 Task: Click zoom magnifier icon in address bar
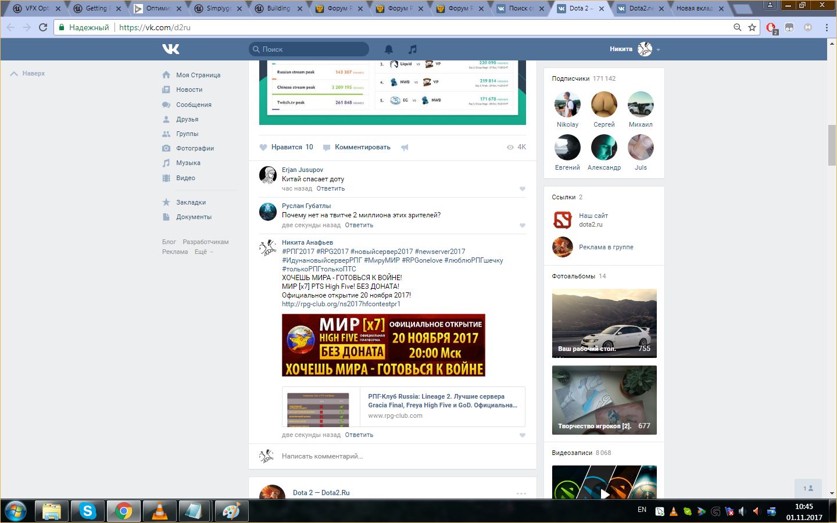pos(737,27)
